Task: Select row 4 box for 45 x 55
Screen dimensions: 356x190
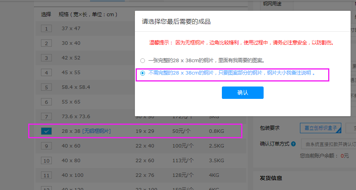Action: pos(46,73)
